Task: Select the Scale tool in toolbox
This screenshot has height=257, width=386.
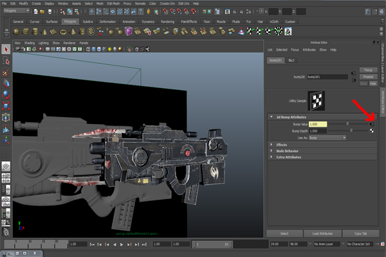Action: click(6, 106)
